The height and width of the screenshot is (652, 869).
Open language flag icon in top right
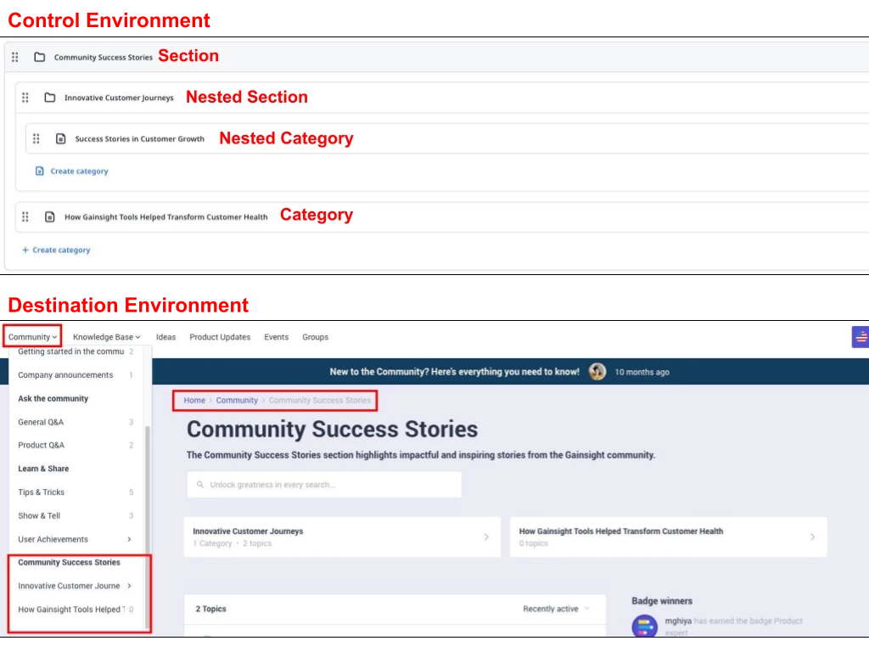point(861,337)
